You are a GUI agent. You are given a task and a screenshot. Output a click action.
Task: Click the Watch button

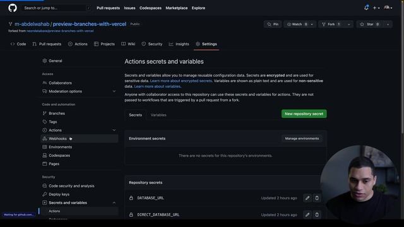(297, 24)
